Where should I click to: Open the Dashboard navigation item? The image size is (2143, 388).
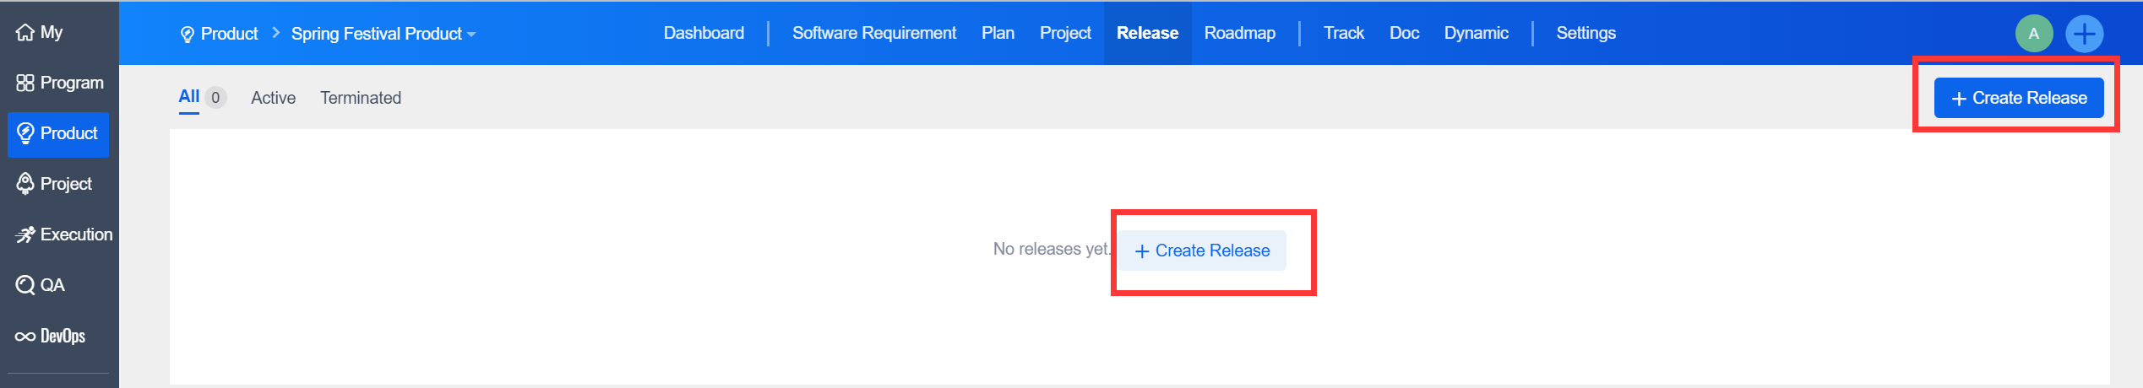[x=704, y=33]
